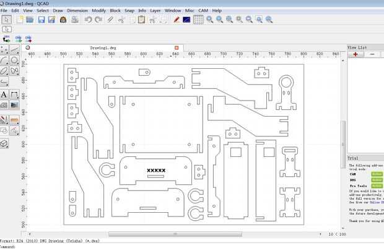This screenshot has width=384, height=250.
Task: Click the horizontal scrollbar thumb
Action: pos(175,234)
